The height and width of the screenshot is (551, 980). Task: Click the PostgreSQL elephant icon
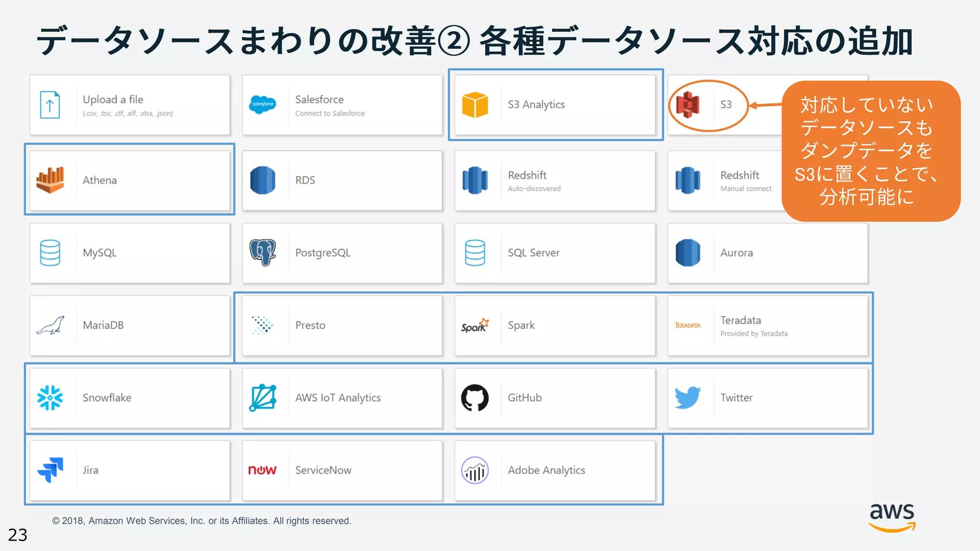(x=262, y=252)
